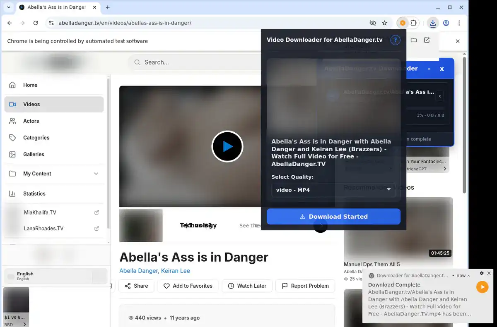
Task: Click the site search field
Action: [195, 62]
